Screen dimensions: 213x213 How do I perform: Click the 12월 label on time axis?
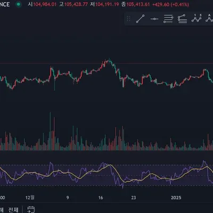pyautogui.click(x=30, y=198)
